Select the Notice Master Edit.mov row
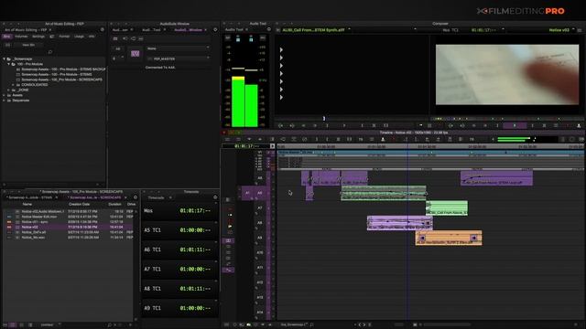Viewport: 586px width, 329px height. point(68,217)
